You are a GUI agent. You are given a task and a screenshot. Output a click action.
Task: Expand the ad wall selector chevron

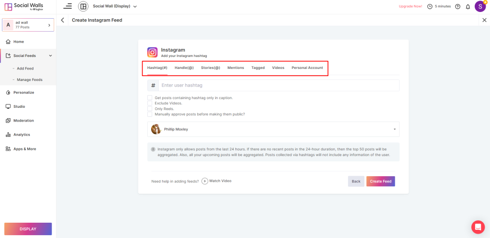(49, 25)
